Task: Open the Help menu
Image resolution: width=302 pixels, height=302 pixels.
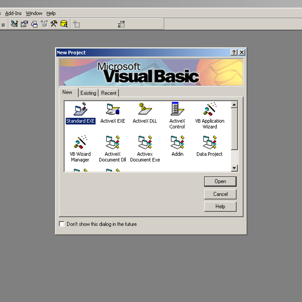Action: tap(51, 13)
